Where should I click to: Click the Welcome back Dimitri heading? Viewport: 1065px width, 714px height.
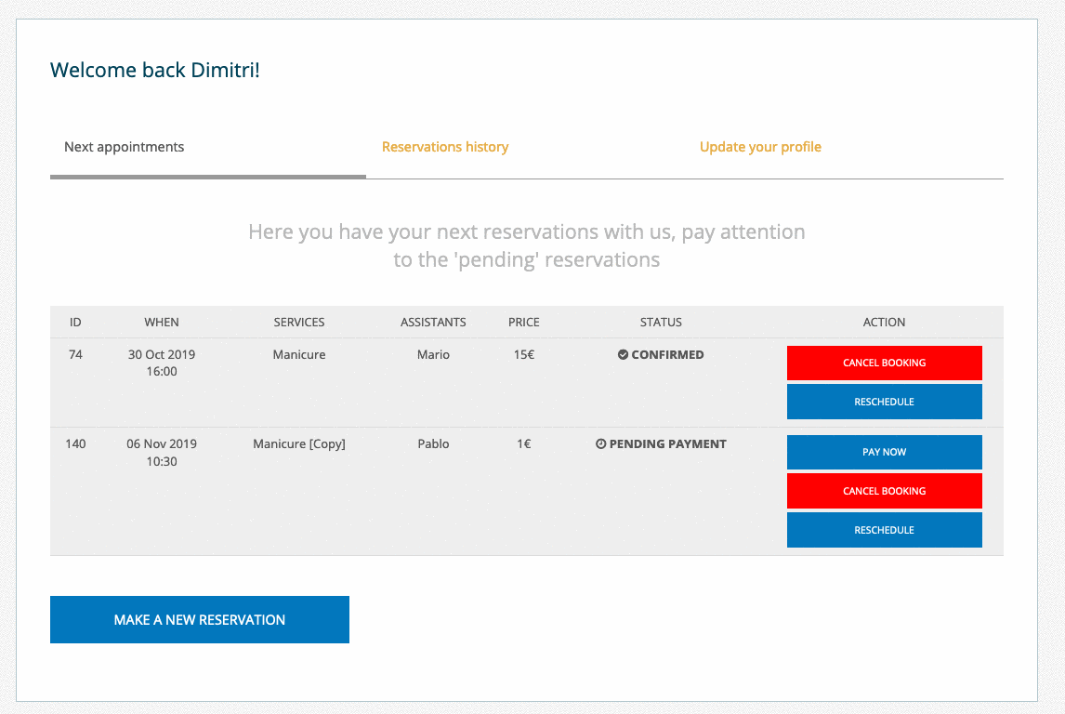pos(155,70)
